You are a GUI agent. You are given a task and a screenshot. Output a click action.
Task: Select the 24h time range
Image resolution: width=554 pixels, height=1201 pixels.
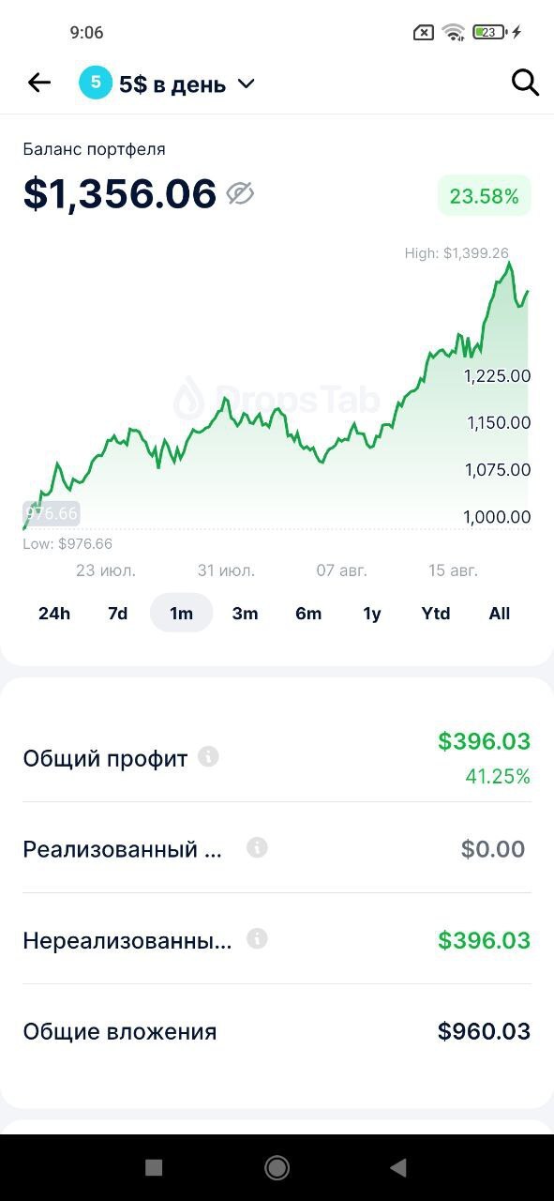[x=54, y=613]
